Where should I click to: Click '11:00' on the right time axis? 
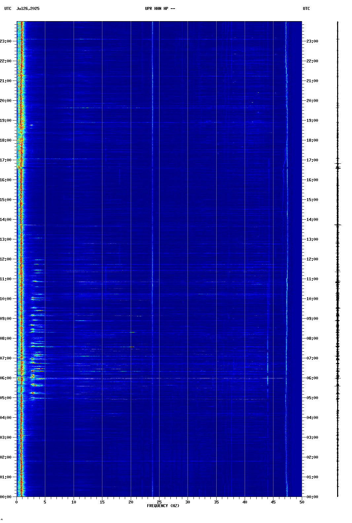point(312,279)
